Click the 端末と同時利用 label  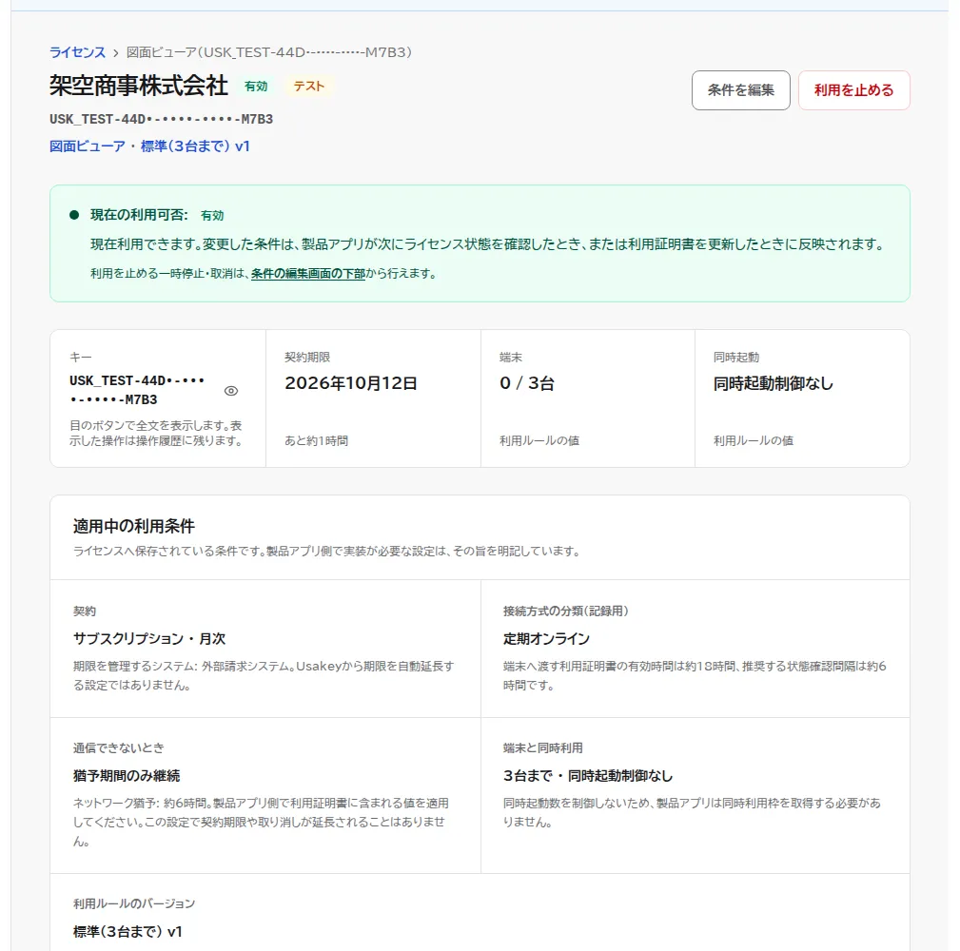point(543,747)
